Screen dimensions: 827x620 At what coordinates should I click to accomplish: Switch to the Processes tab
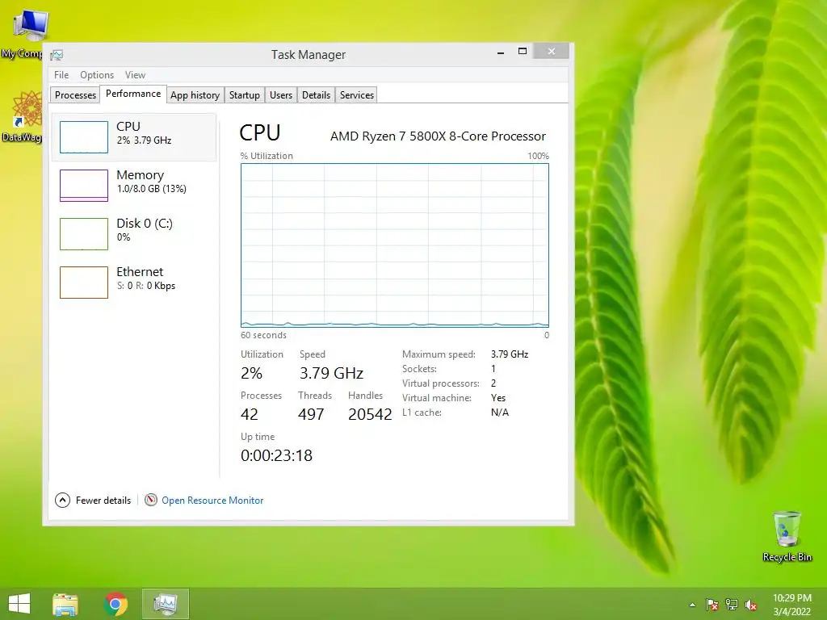click(75, 95)
